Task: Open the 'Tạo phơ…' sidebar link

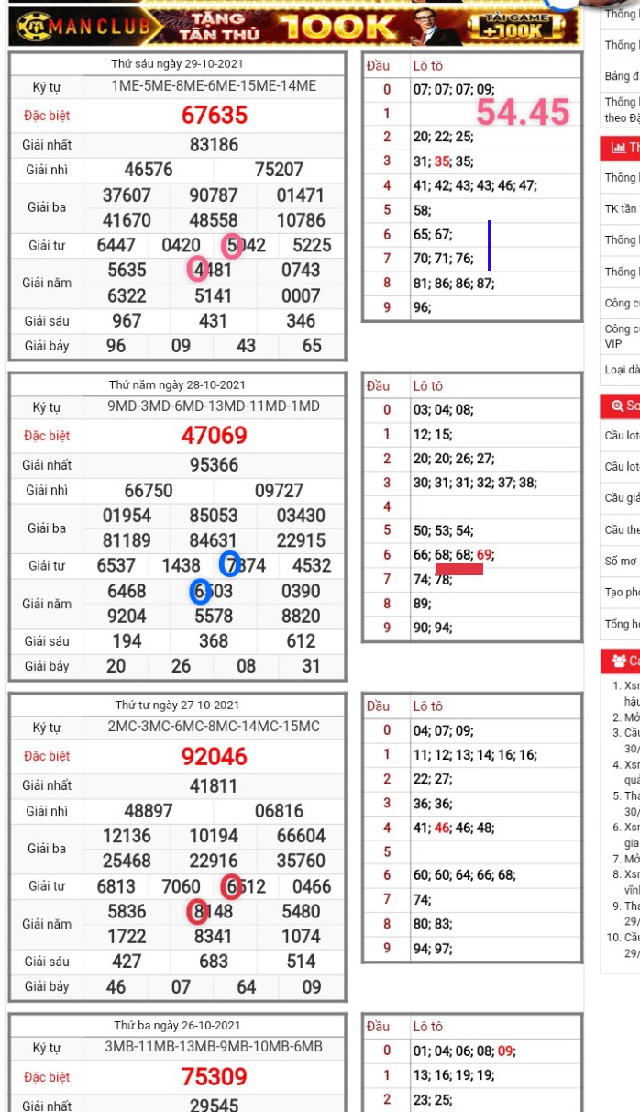Action: 622,592
